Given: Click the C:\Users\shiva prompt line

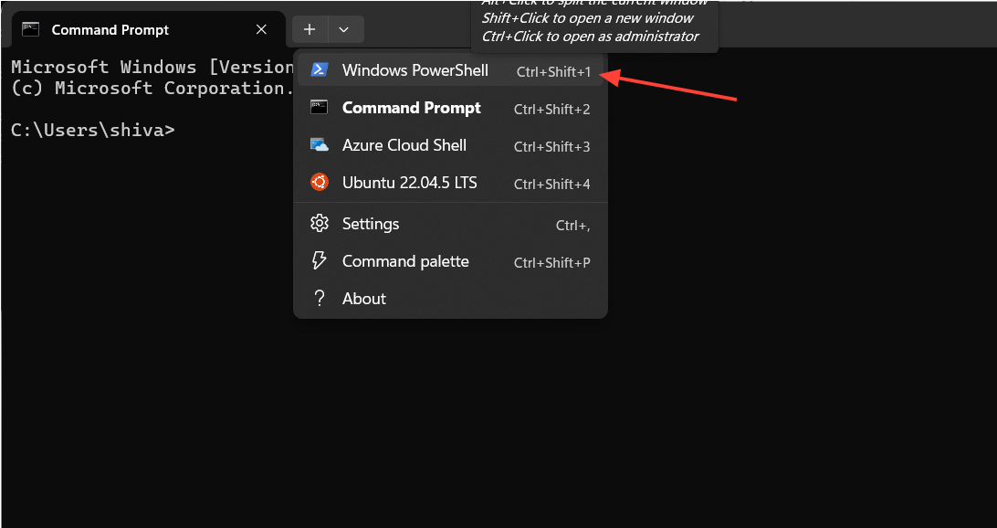Looking at the screenshot, I should click(91, 130).
